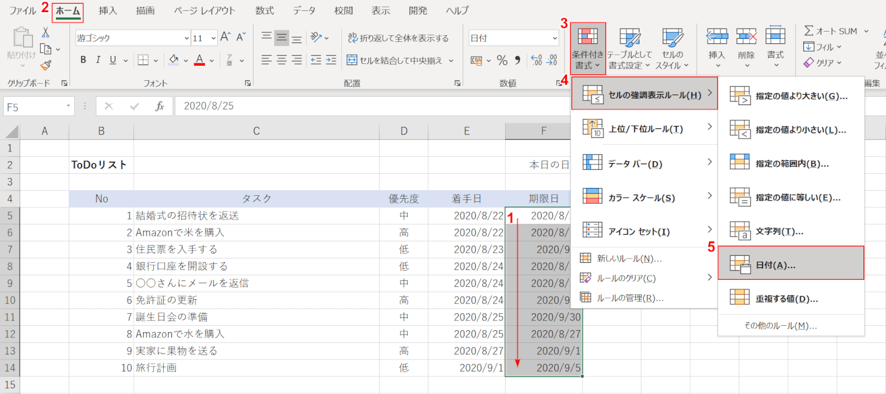Screen dimensions: 886x394
Task: Click the Font Color A icon
Action: [x=199, y=60]
